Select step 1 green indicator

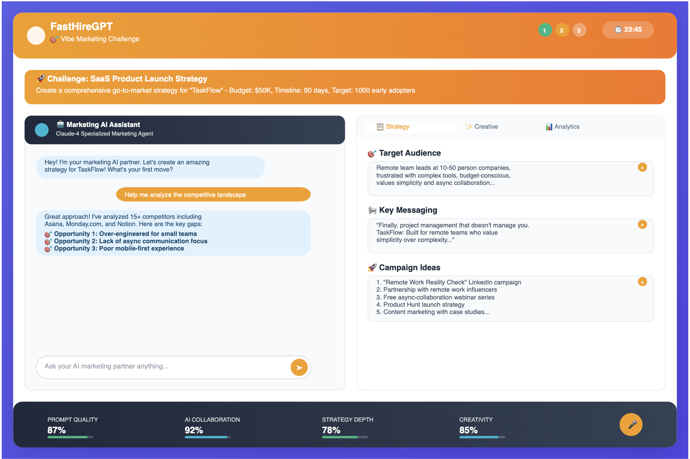[x=545, y=30]
